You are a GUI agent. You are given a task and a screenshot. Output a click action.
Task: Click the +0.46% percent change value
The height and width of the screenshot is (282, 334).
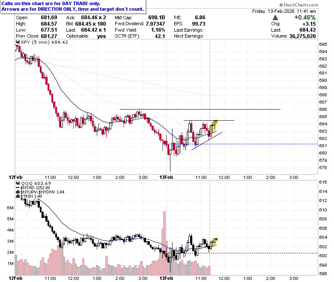point(305,18)
